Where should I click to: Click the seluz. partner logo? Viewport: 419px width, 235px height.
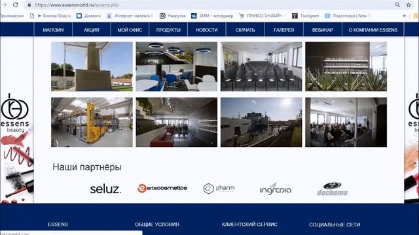[x=105, y=189]
